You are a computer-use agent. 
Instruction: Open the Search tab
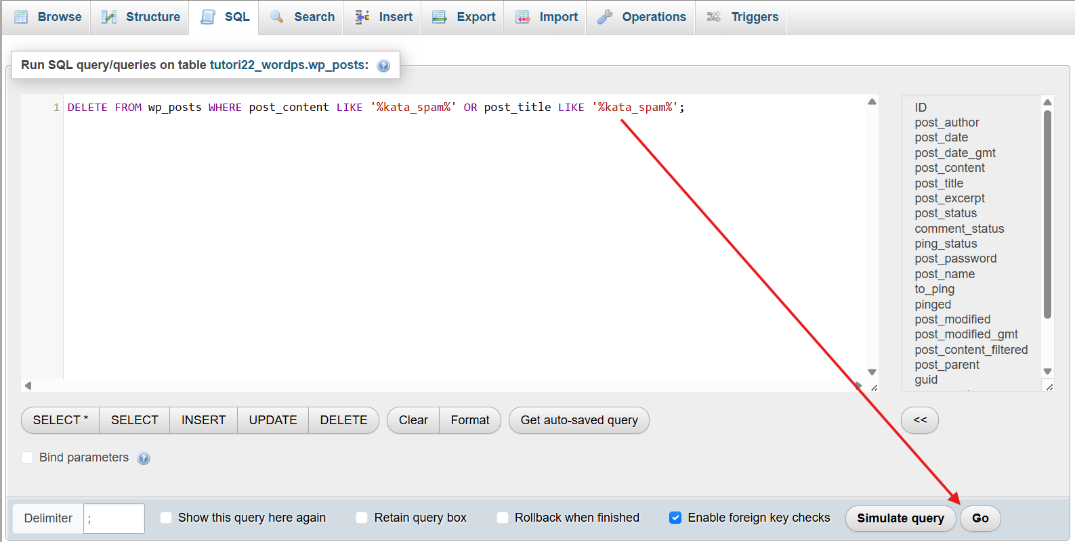(x=301, y=17)
